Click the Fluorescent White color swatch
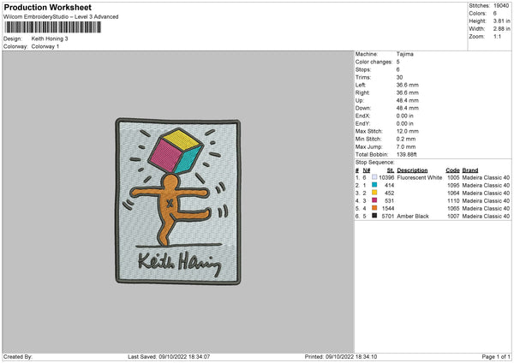 (374, 177)
